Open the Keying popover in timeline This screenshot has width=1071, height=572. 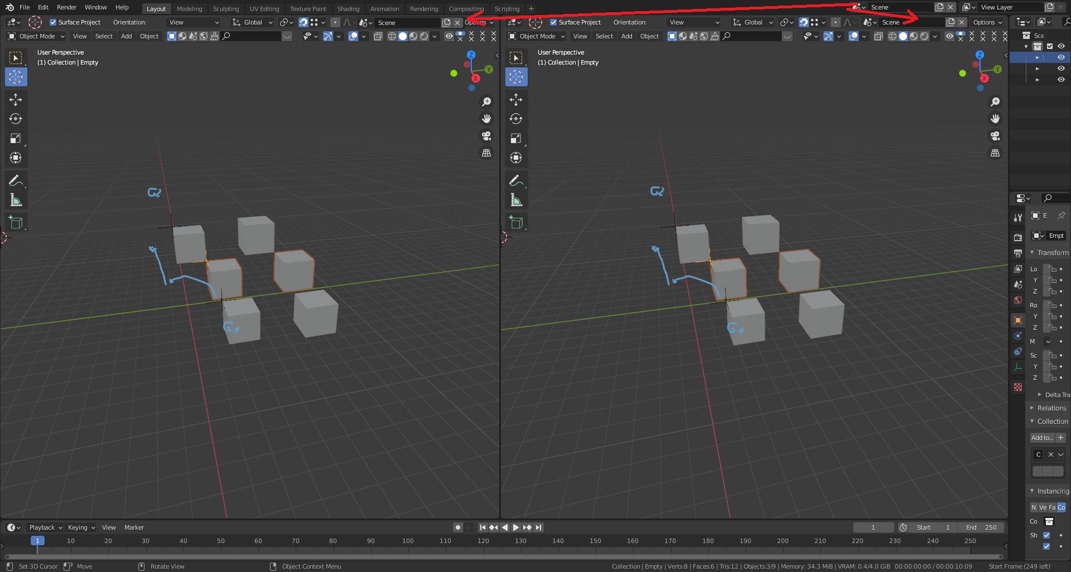coord(81,527)
